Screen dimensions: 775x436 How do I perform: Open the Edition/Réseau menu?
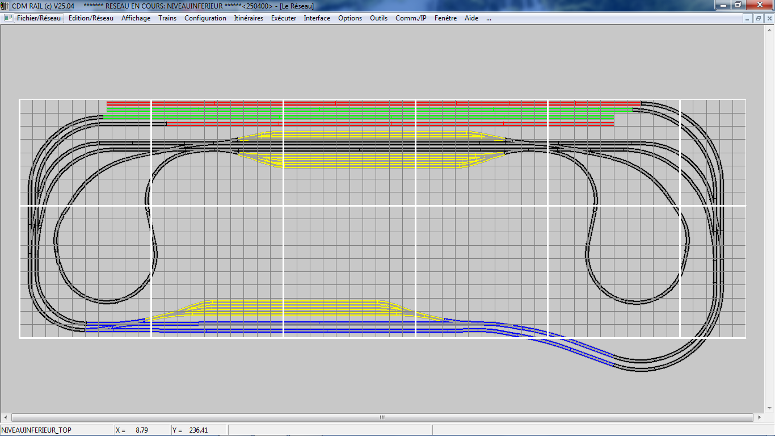91,18
